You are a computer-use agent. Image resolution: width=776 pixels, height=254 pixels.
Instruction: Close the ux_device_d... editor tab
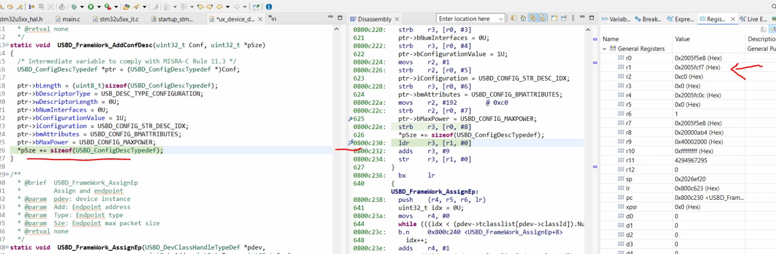point(260,19)
